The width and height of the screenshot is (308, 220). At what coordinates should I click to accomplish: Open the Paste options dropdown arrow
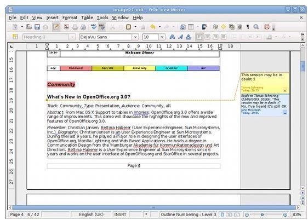pos(135,27)
